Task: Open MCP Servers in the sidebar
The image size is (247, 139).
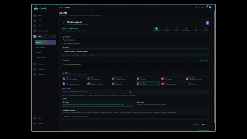Action: click(x=40, y=48)
